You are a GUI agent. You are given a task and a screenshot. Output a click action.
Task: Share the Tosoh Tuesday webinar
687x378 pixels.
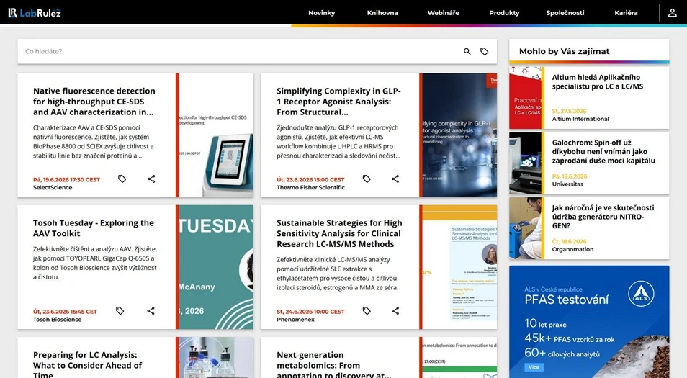point(151,310)
